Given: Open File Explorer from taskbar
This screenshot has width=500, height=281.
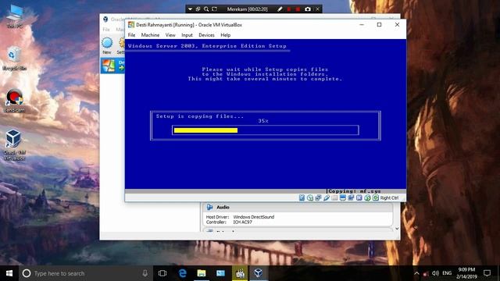Looking at the screenshot, I should [202, 273].
